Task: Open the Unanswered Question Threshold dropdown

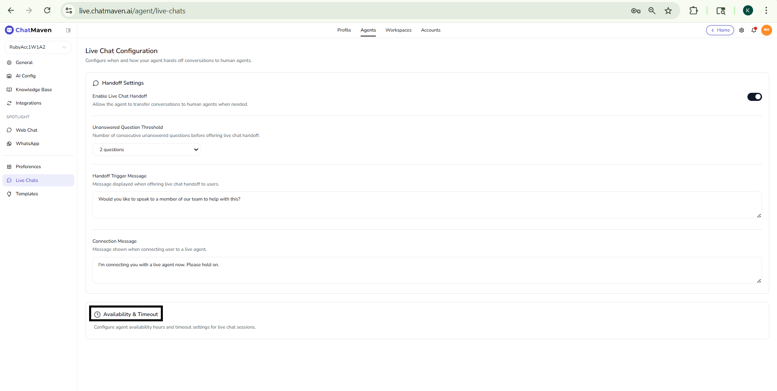Action: click(146, 149)
